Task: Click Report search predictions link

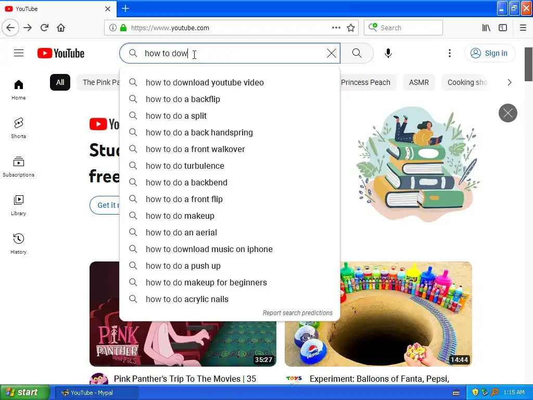Action: [297, 312]
